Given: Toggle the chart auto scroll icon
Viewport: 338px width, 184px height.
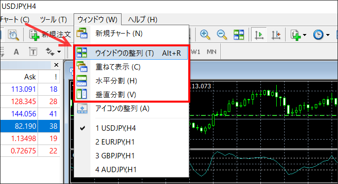Looking at the screenshot, I should pos(259,35).
